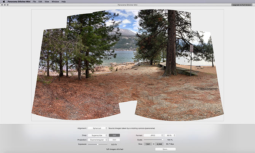Click the 5/5 images stitched status

pos(115,149)
